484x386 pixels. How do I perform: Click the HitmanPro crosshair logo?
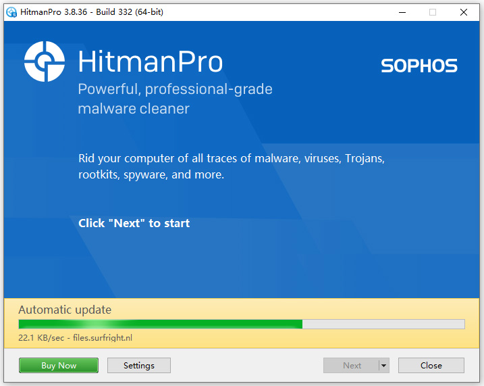[x=45, y=62]
